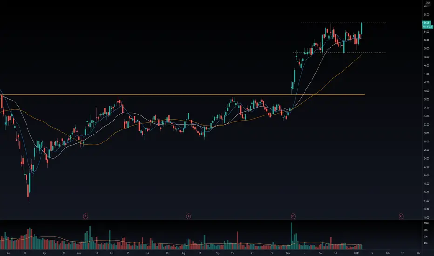Click the tall November volume spike bar

(x=292, y=236)
